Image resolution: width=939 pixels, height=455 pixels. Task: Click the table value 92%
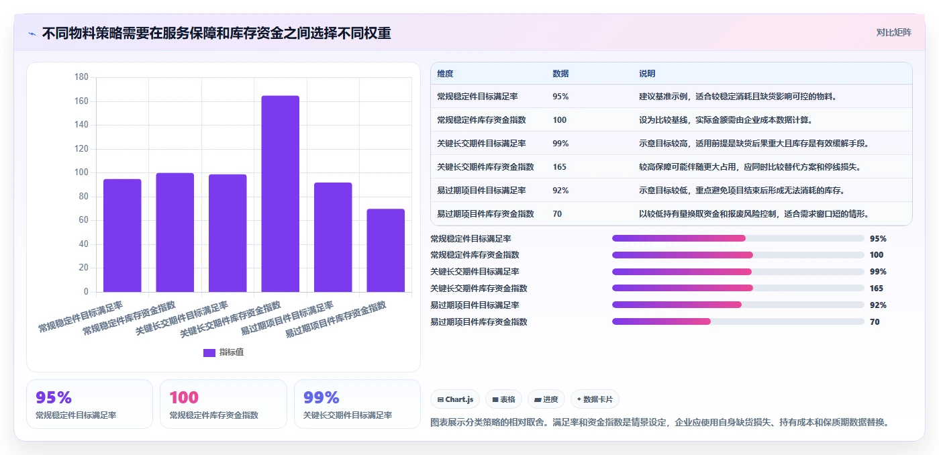tap(560, 191)
